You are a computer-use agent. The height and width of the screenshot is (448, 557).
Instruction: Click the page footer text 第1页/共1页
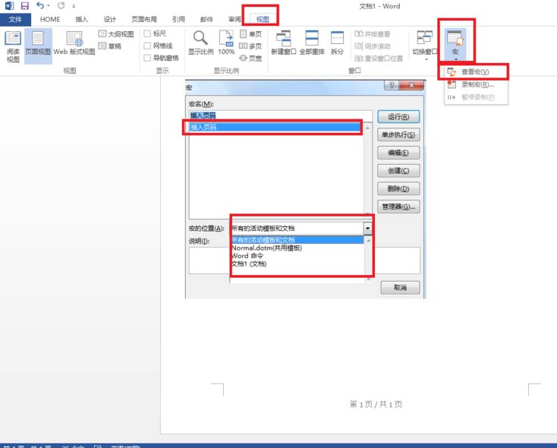pyautogui.click(x=376, y=404)
